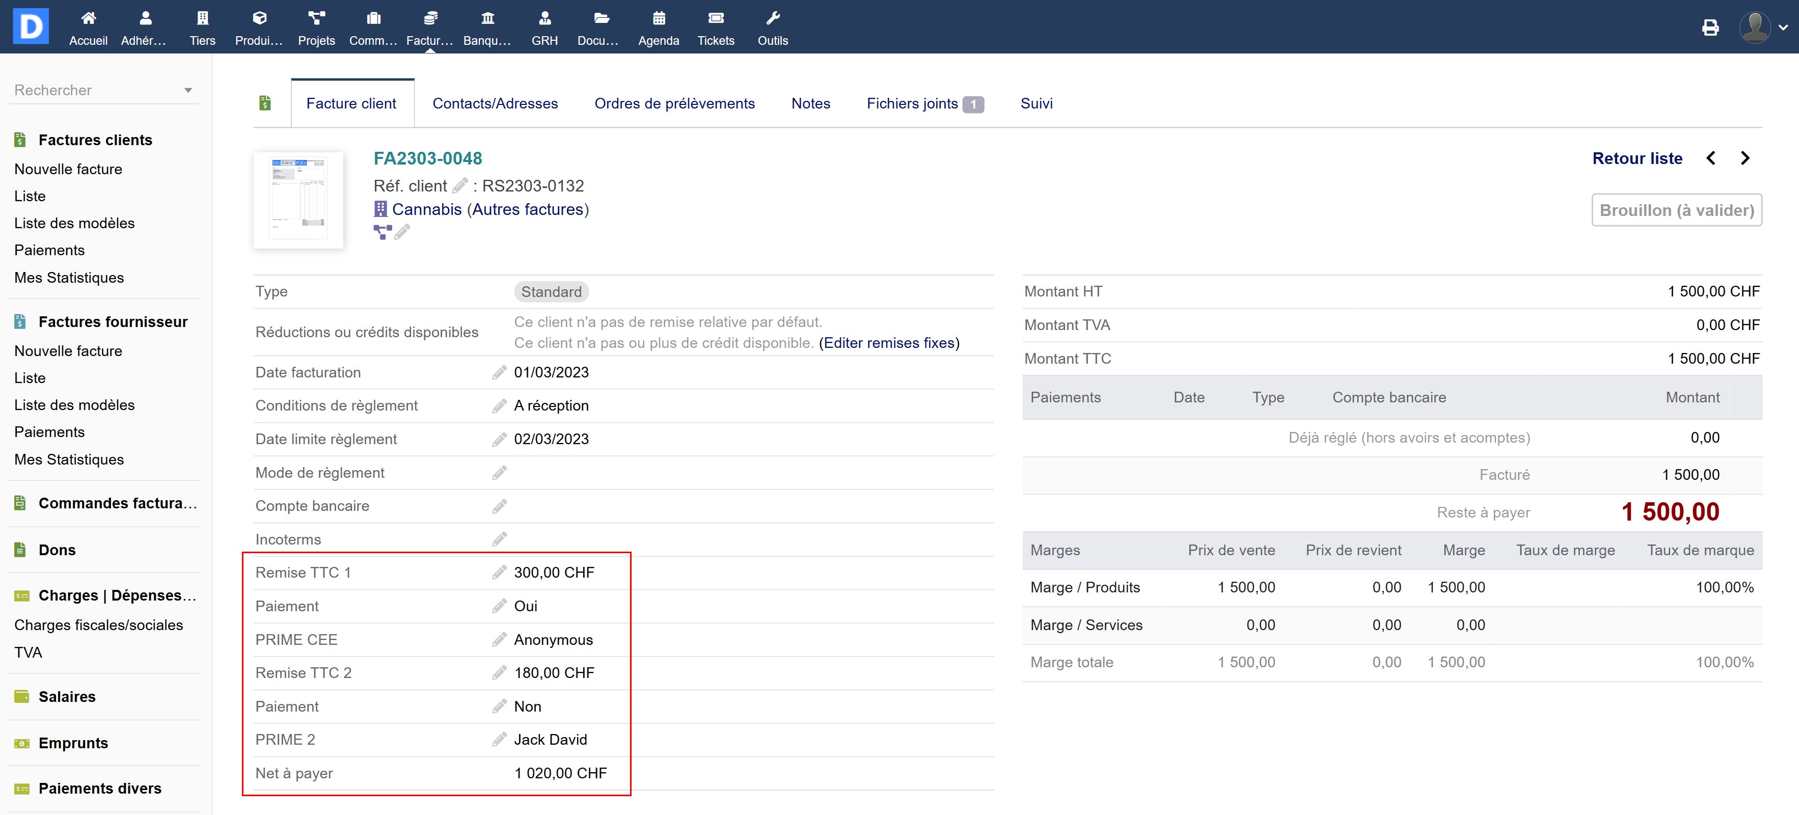The image size is (1799, 815).
Task: Open the invoice PDF preview thumbnail
Action: click(x=298, y=200)
